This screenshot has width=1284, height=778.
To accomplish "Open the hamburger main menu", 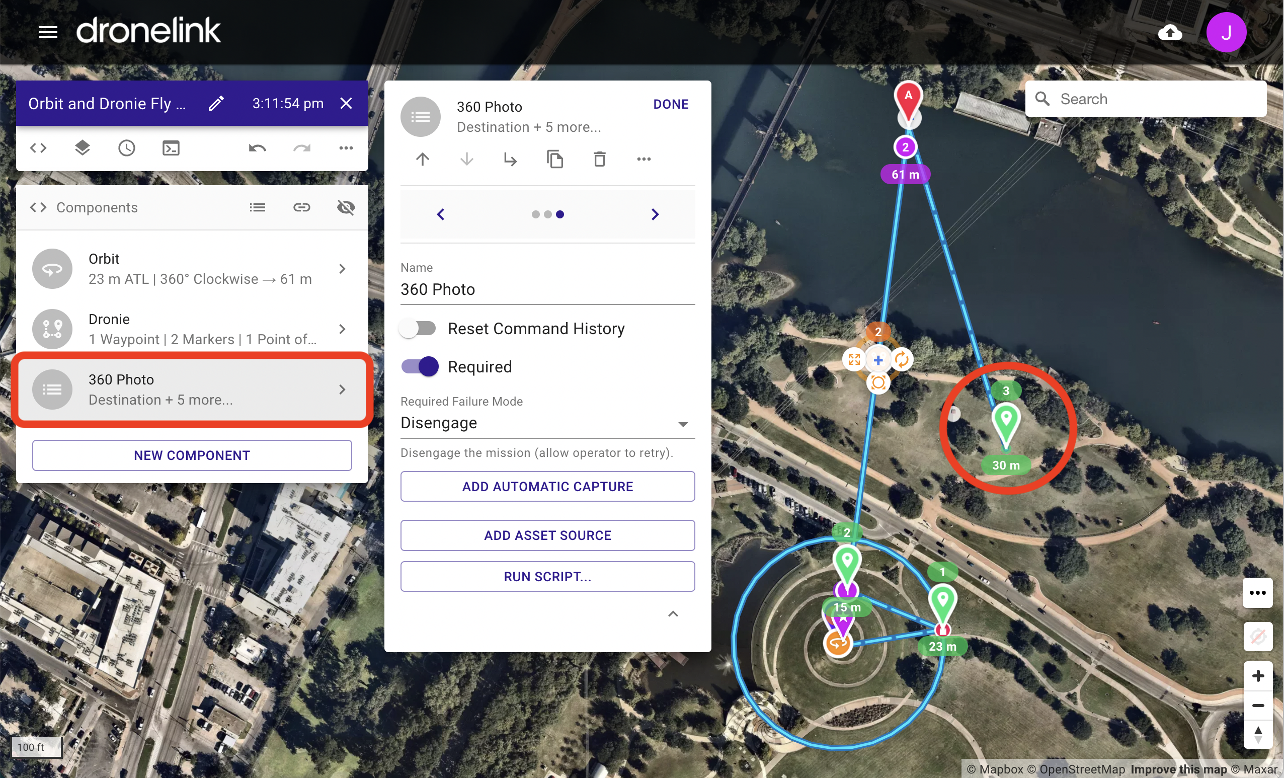I will pyautogui.click(x=48, y=32).
